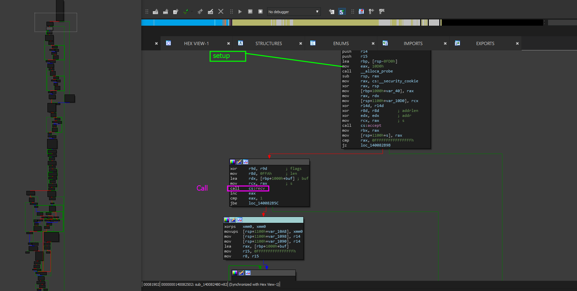The height and width of the screenshot is (291, 577).
Task: Click the 'loc_140082B5C' jump target
Action: click(x=263, y=203)
